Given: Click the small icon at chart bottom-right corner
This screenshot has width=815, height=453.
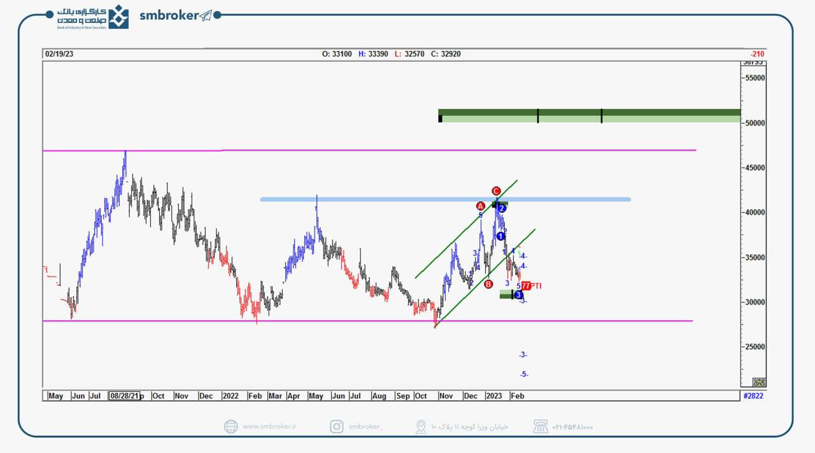Looking at the screenshot, I should click(758, 382).
